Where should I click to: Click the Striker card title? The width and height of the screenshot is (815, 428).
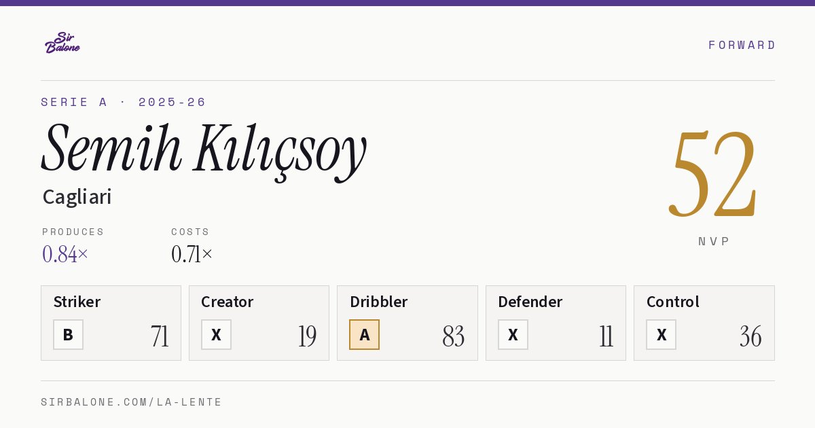pyautogui.click(x=77, y=302)
